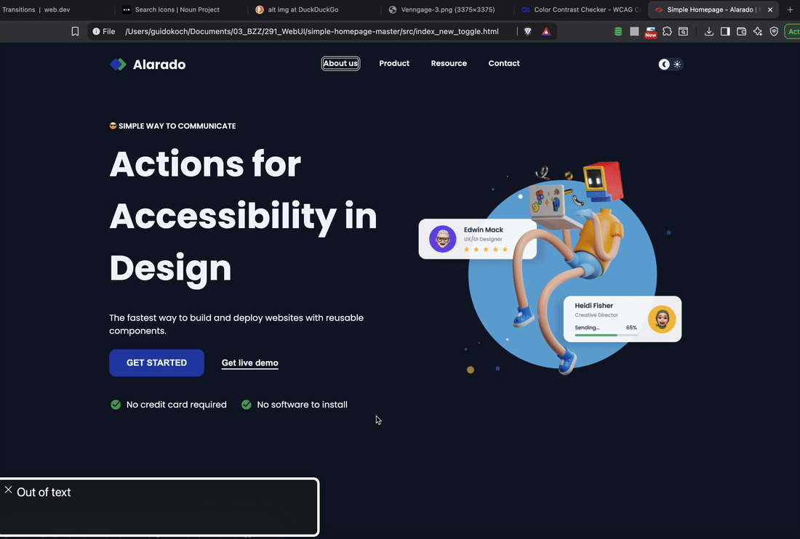
Task: Close the Simple Homepage tab
Action: (x=770, y=10)
